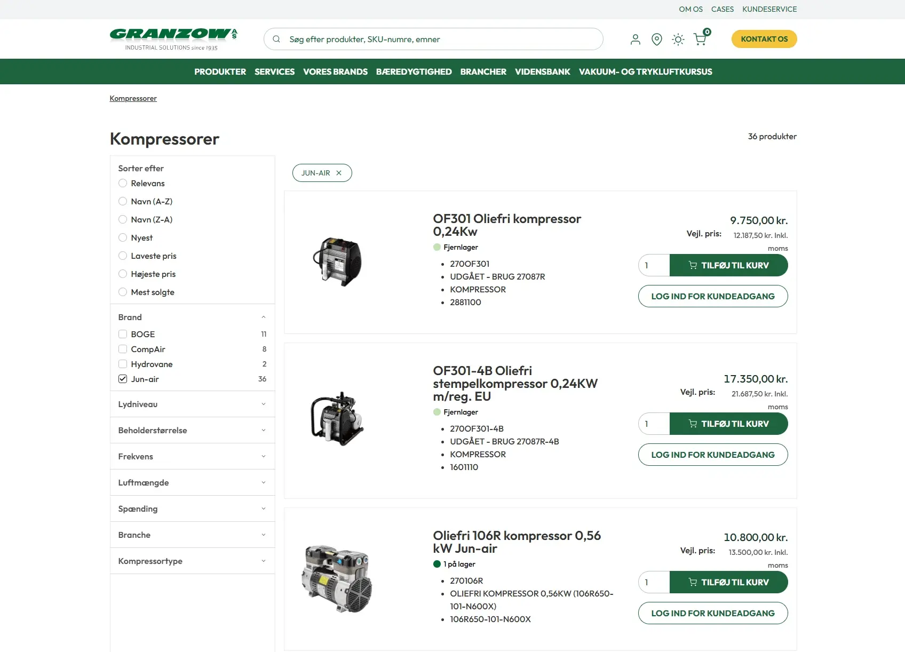Add OF301-4B stempelkompressor to cart
The height and width of the screenshot is (652, 905).
(x=728, y=424)
